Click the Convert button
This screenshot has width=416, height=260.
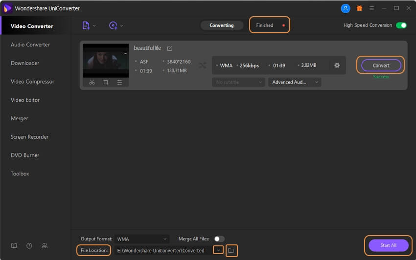click(x=381, y=65)
